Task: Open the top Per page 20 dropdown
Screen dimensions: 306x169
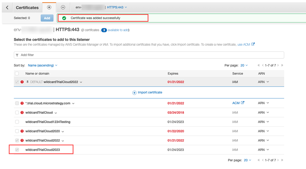Action: point(246,65)
